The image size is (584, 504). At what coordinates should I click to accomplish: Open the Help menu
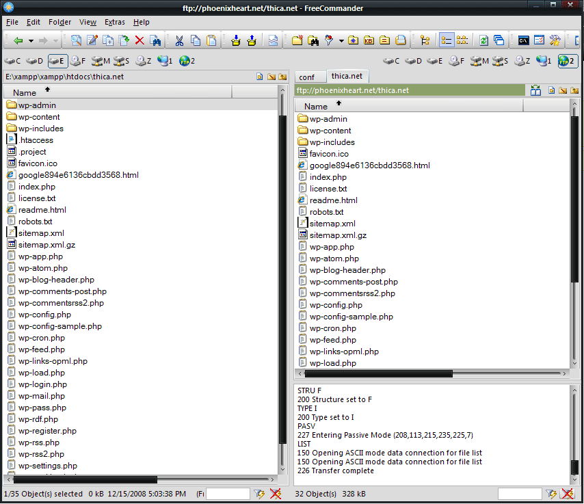[141, 22]
